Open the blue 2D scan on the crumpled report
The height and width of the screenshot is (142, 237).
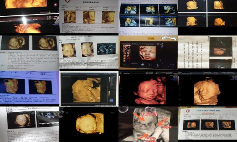click(x=106, y=48)
